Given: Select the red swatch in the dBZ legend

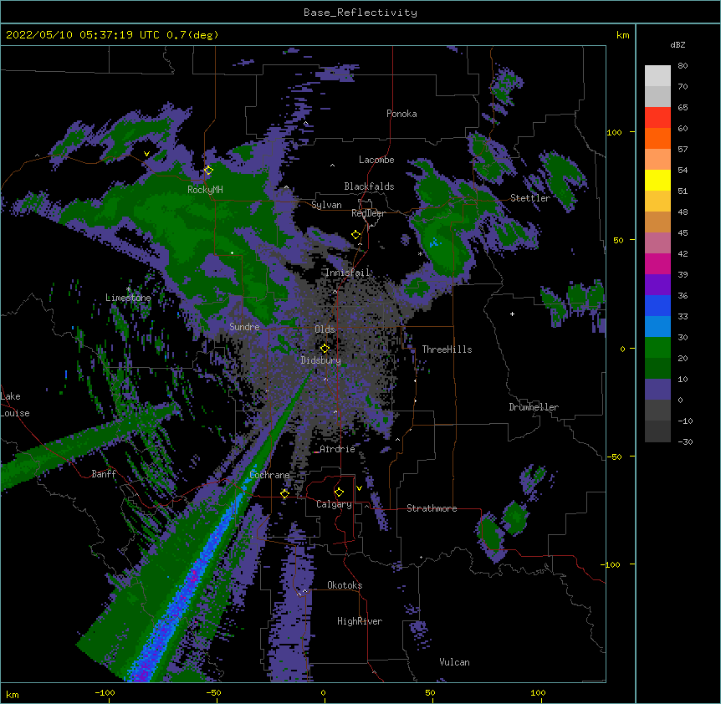Looking at the screenshot, I should click(657, 117).
